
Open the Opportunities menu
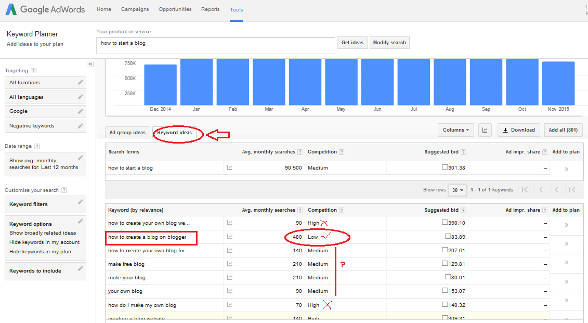[x=175, y=9]
